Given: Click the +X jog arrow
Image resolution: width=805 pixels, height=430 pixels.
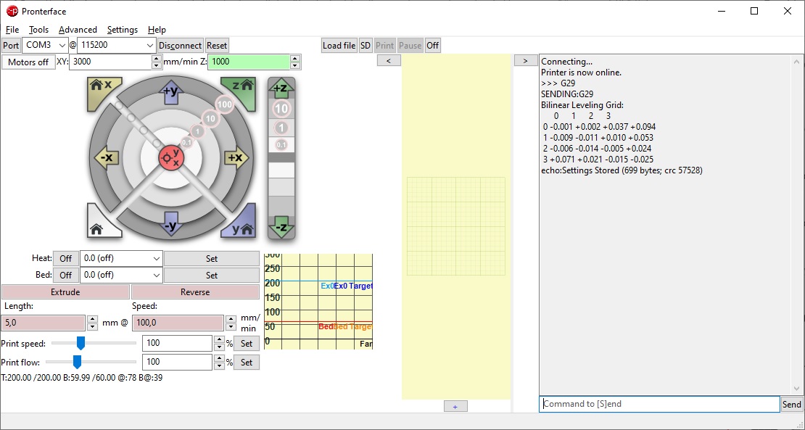Looking at the screenshot, I should (235, 157).
